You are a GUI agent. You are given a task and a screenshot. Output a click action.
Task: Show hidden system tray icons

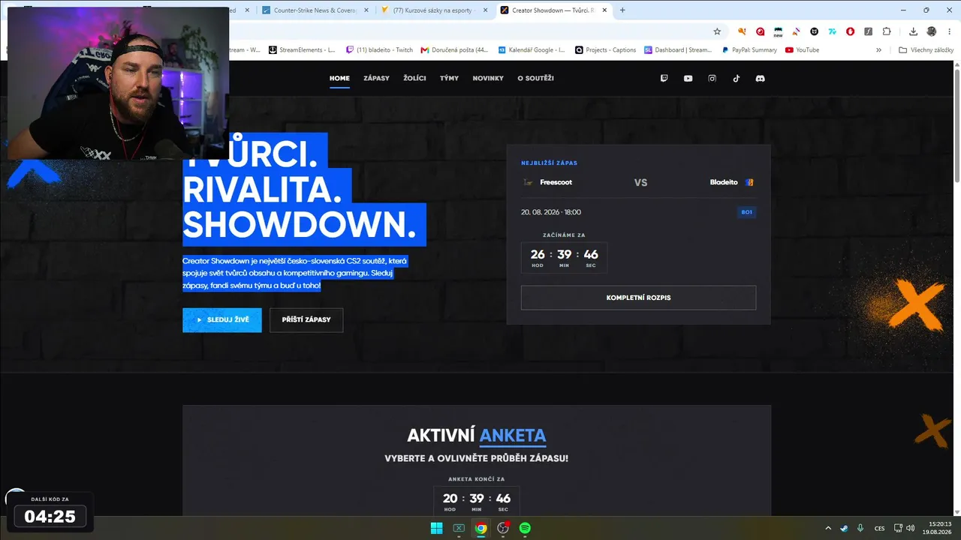tap(828, 528)
